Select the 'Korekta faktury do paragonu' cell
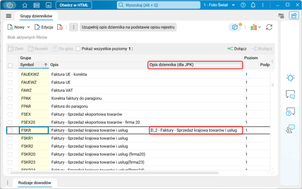302x189 pixels. [x=99, y=98]
